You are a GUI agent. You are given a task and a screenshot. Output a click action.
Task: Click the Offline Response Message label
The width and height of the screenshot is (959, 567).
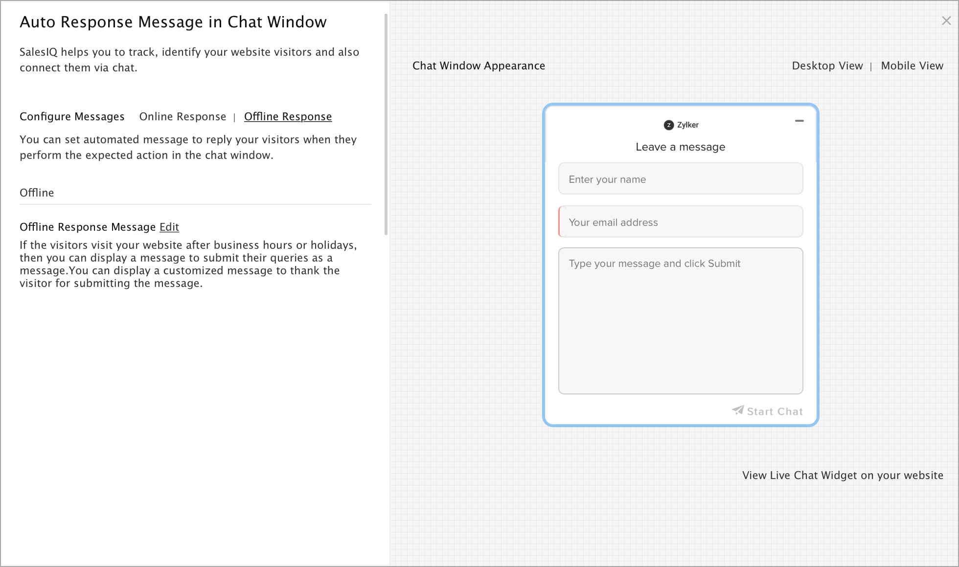click(88, 227)
